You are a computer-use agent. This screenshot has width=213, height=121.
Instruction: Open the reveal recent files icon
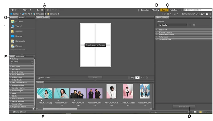click(25, 10)
